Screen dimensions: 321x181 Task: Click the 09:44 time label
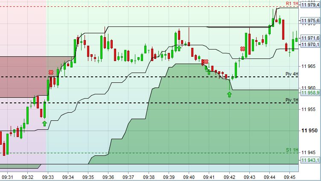point(269,177)
